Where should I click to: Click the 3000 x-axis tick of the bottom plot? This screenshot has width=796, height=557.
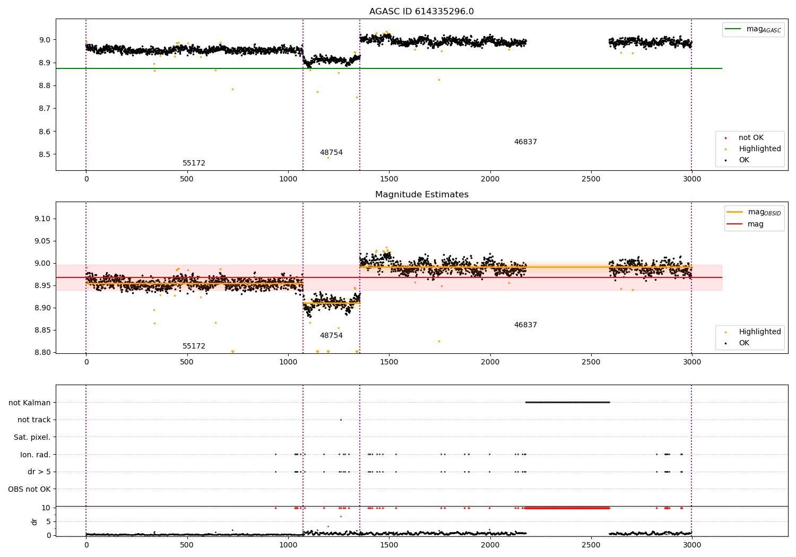pyautogui.click(x=692, y=545)
